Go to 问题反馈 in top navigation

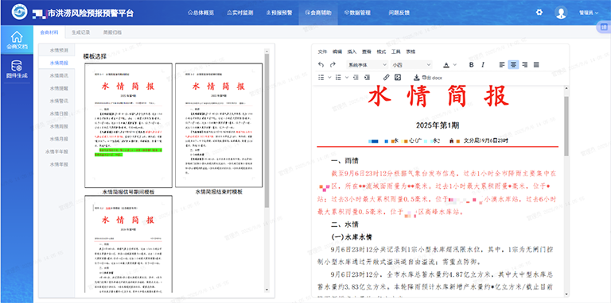(x=399, y=13)
